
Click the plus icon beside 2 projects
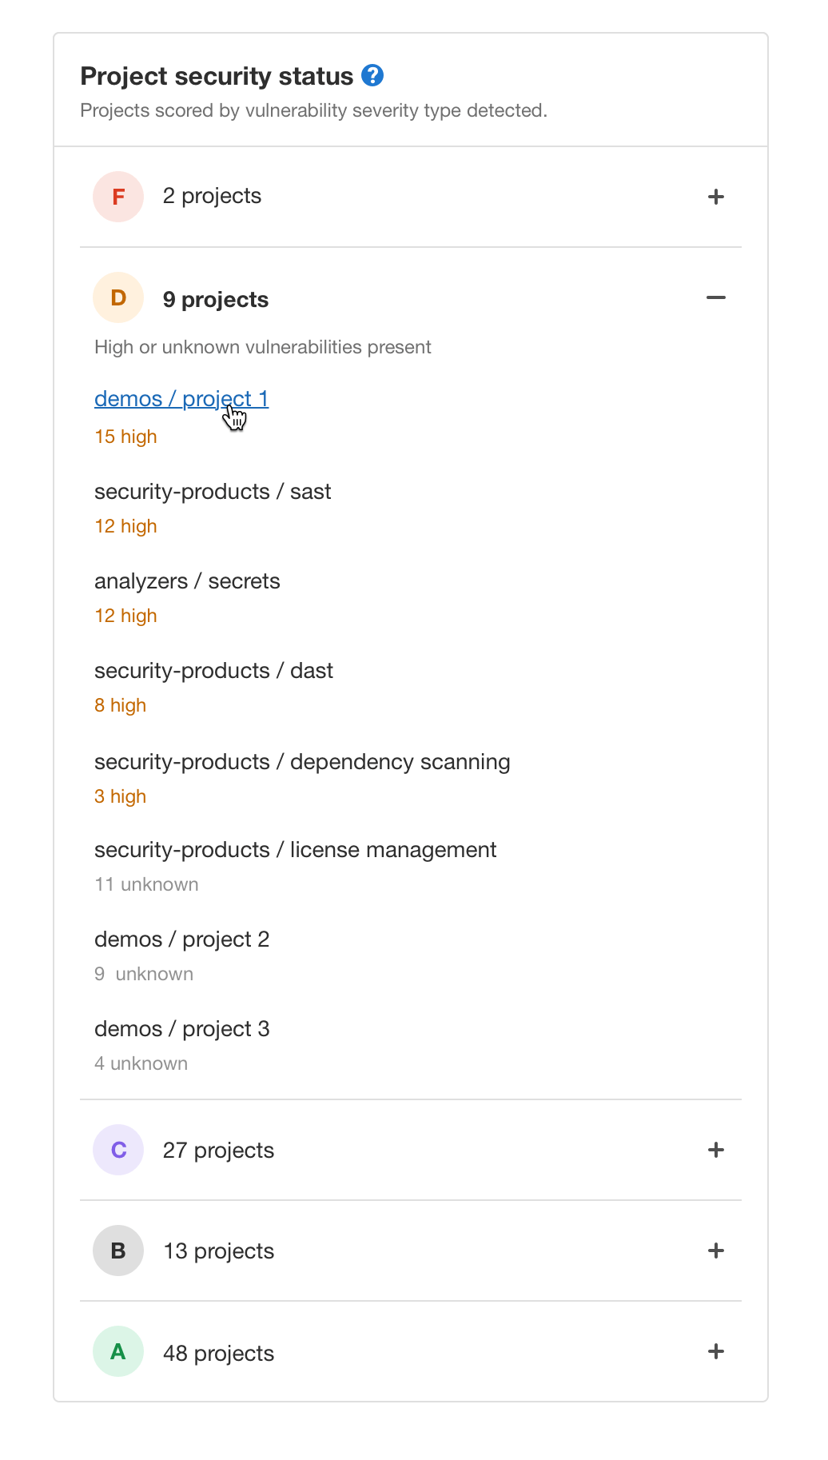[716, 196]
